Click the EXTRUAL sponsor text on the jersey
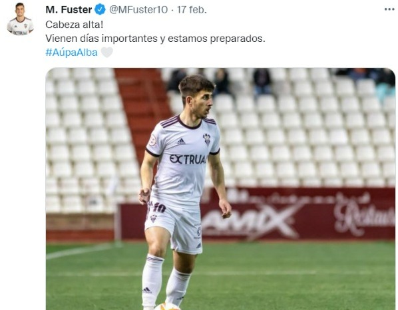Screen dimensions: 398x310 click(x=188, y=159)
